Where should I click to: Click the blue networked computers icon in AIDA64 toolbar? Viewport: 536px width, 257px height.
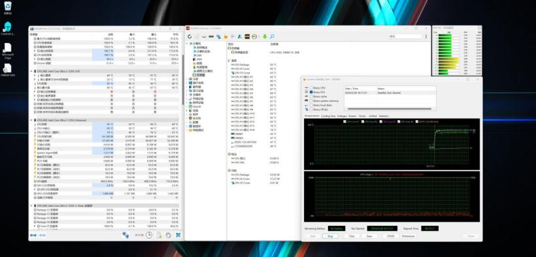tap(218, 37)
